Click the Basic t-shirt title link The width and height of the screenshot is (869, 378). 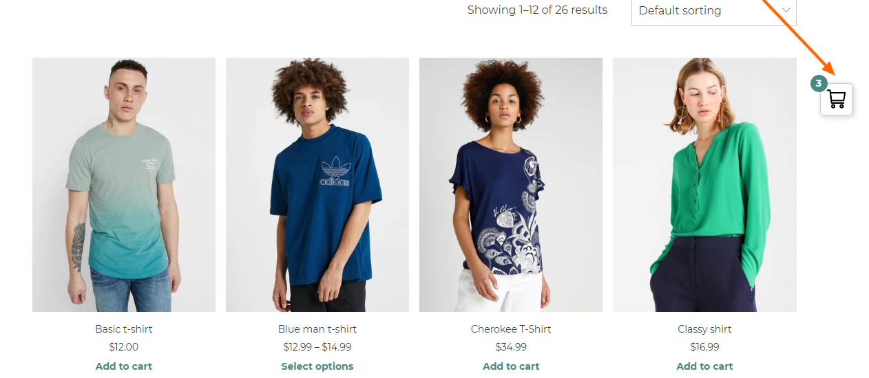124,329
